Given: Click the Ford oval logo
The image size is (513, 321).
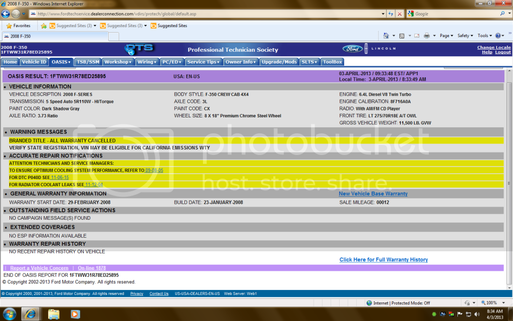Looking at the screenshot, I should (x=352, y=49).
